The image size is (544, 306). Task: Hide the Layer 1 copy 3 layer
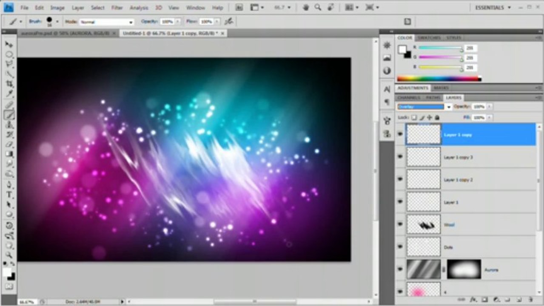point(400,157)
